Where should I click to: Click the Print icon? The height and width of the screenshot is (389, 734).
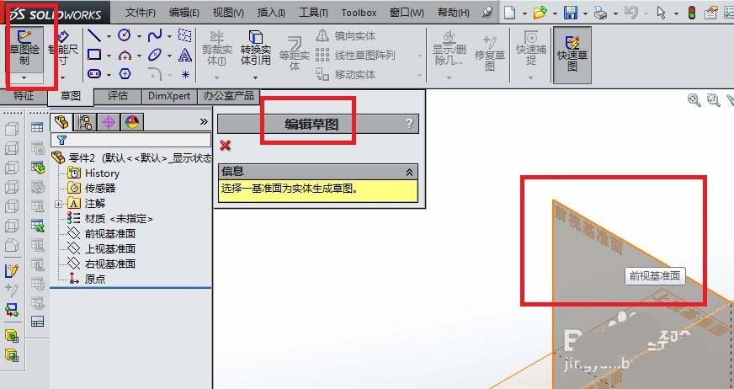(601, 13)
